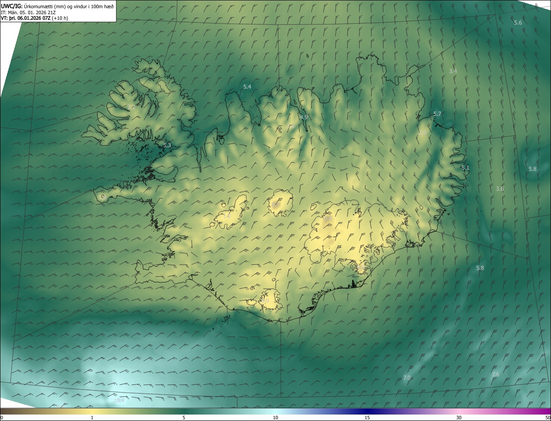Click the 3.6 value label on the map
This screenshot has width=551, height=421.
(500, 189)
